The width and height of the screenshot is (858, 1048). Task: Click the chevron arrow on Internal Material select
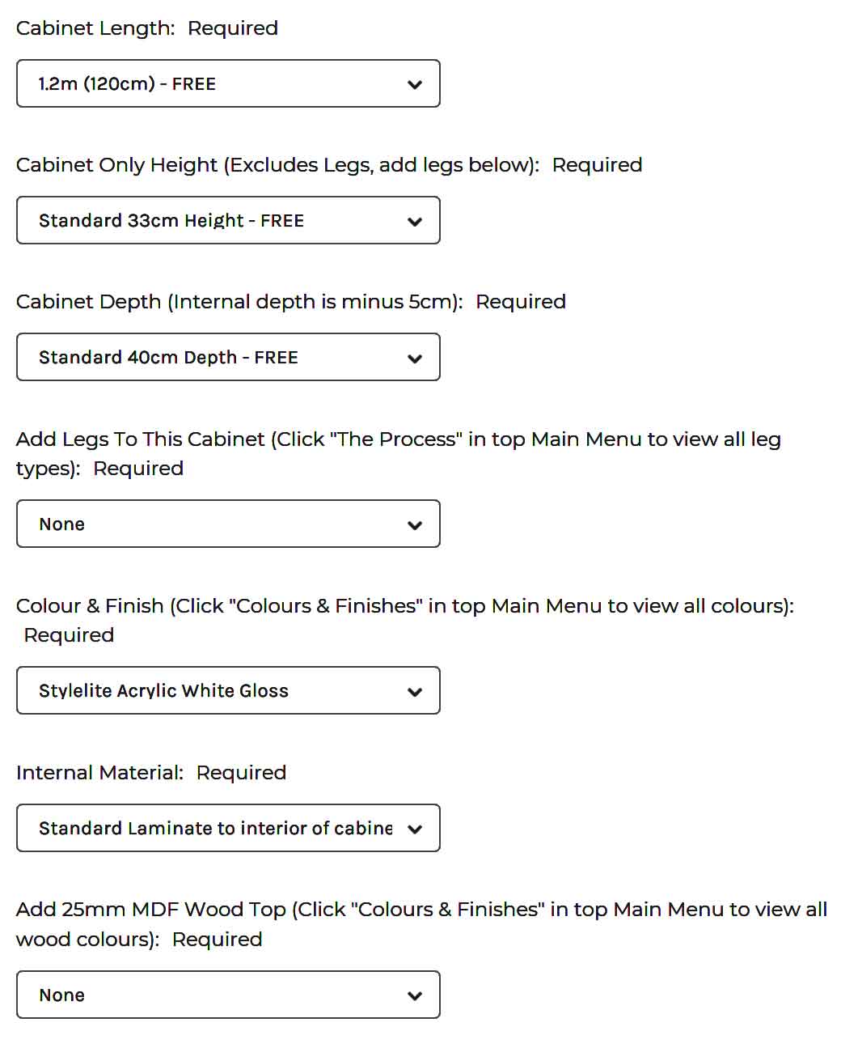click(x=415, y=829)
